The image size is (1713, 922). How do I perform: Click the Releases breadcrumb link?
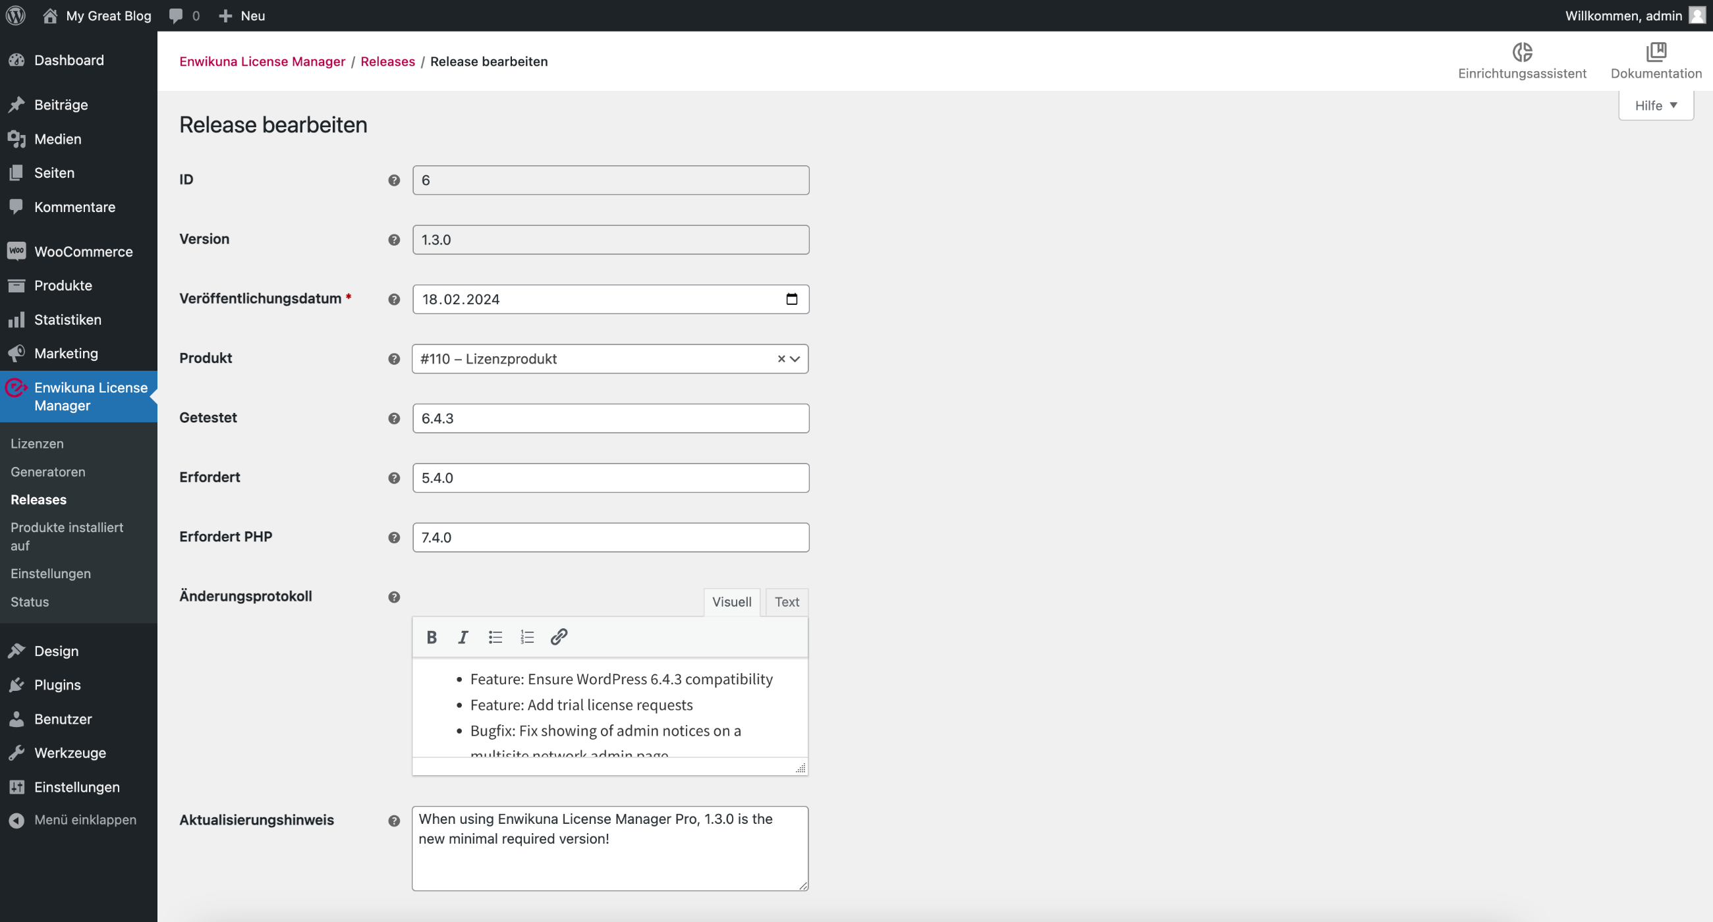pos(387,61)
